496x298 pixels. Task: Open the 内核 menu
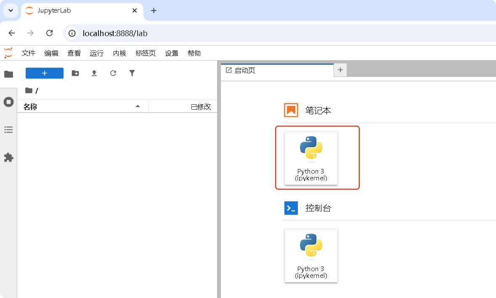[x=119, y=53]
